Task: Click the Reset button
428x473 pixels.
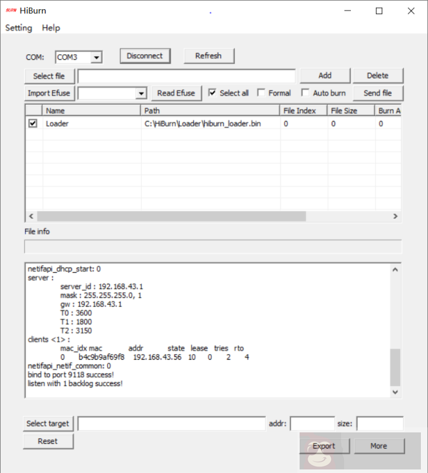Action: click(x=48, y=441)
